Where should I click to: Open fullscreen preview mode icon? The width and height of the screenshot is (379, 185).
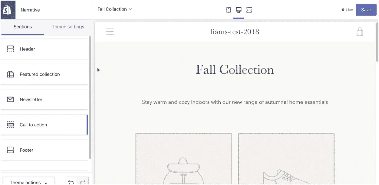point(249,10)
